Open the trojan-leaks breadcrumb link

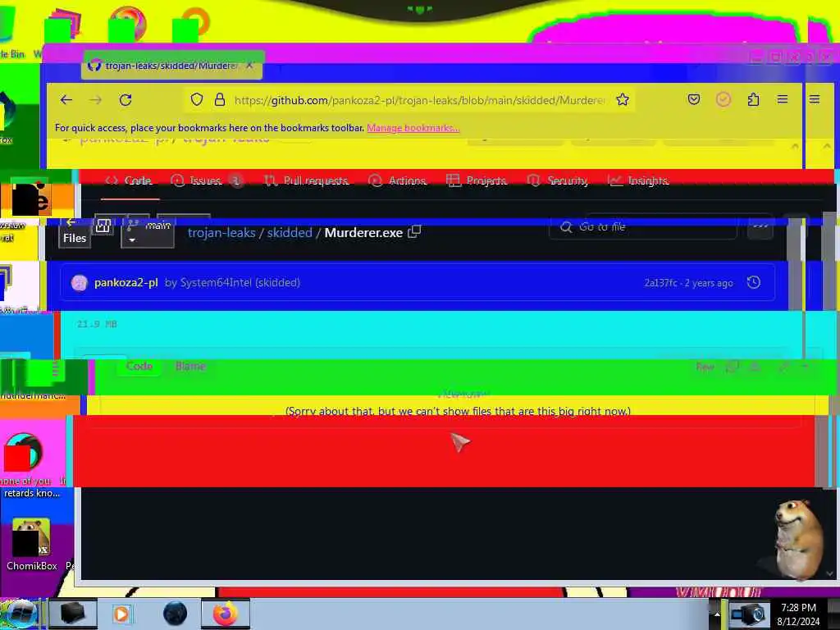coord(221,233)
